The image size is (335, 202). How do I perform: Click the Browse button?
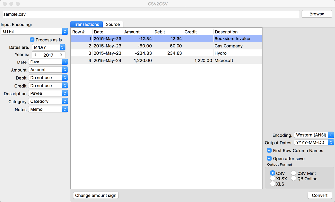pyautogui.click(x=317, y=14)
